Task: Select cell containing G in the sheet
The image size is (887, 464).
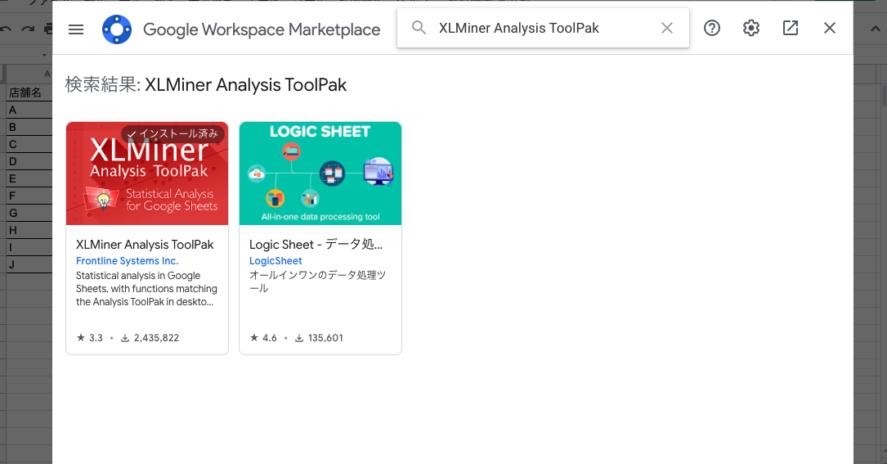Action: [29, 213]
